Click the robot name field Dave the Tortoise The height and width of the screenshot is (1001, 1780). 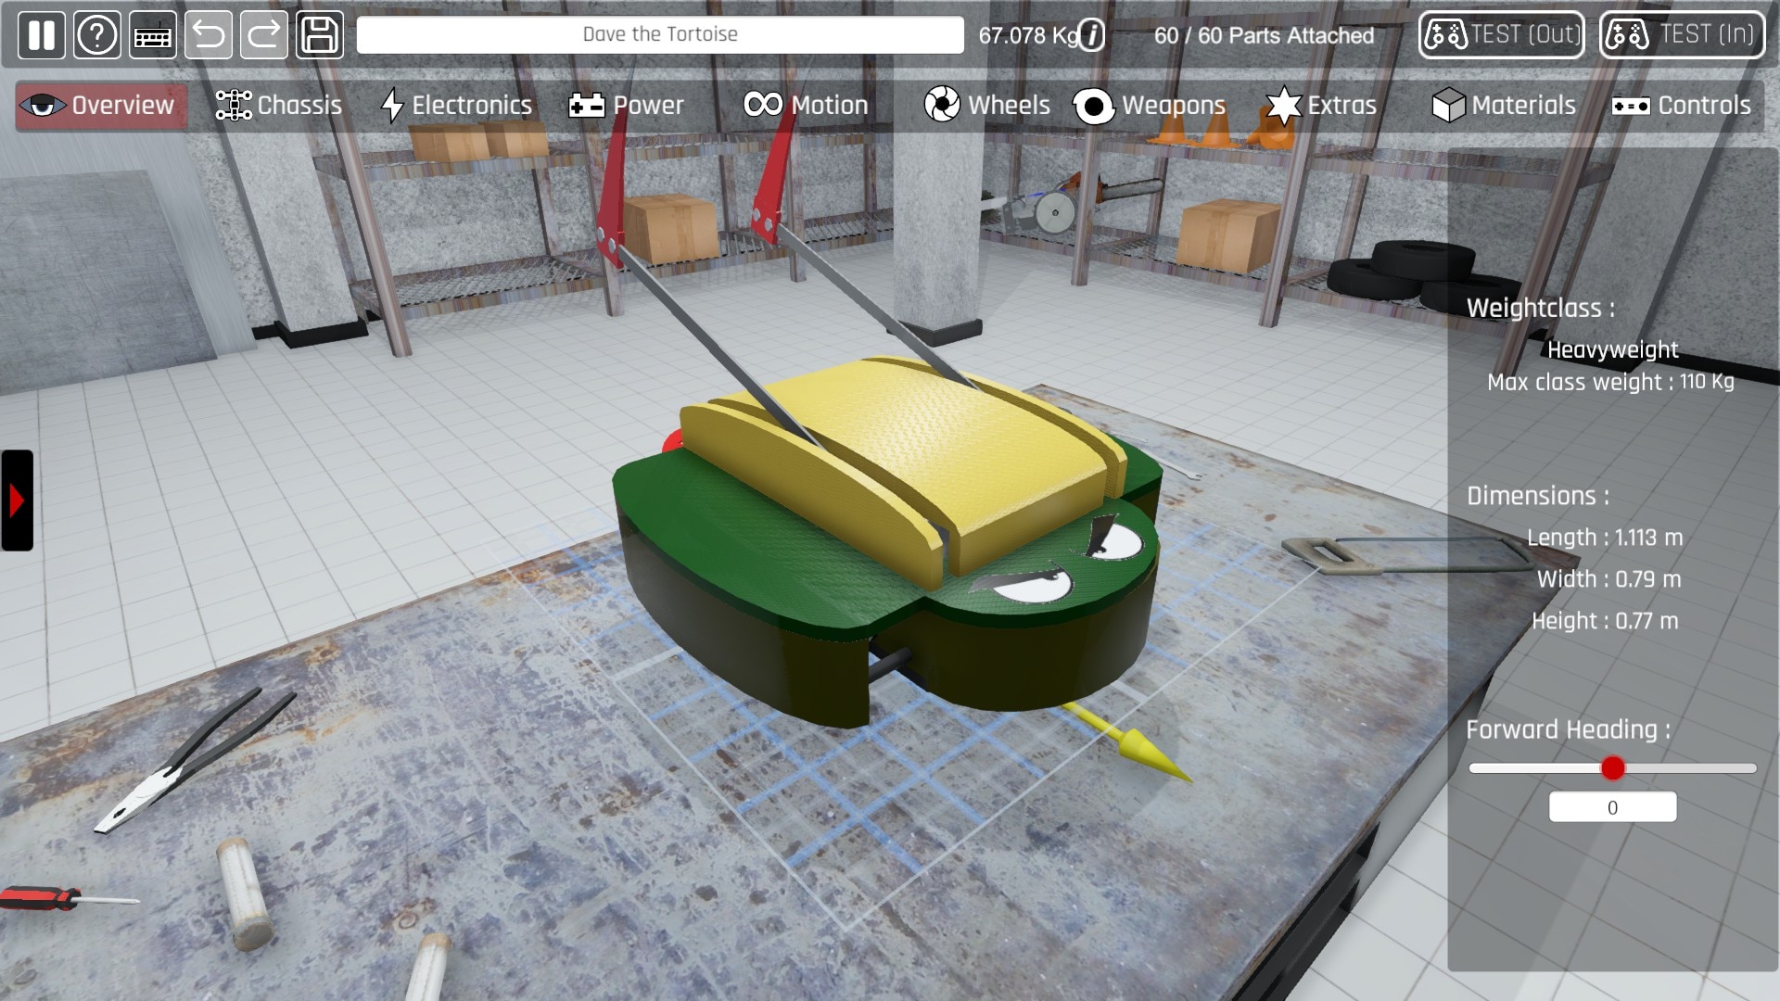(660, 35)
